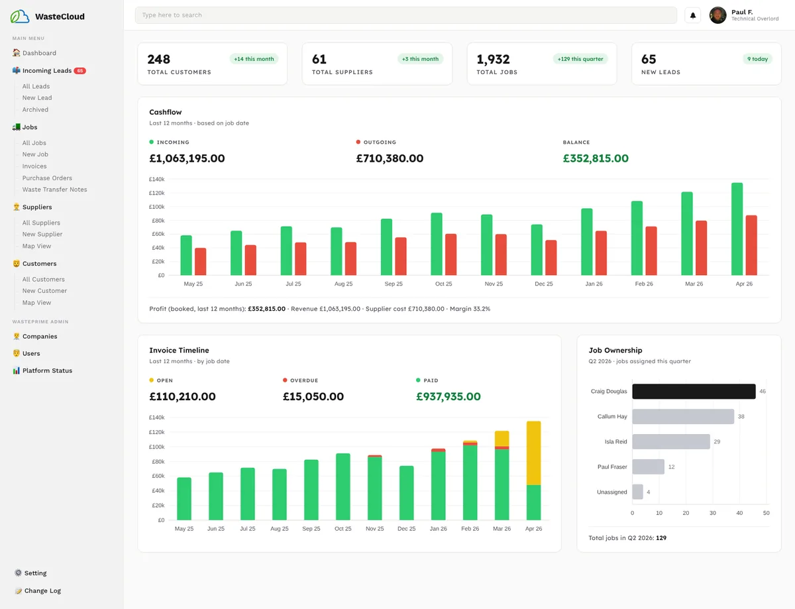Click the WasteCloud cloud logo icon
The width and height of the screenshot is (795, 609).
coord(20,17)
